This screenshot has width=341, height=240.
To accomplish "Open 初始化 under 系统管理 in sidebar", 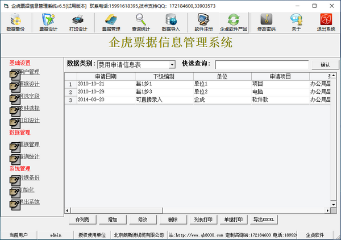I will 30,189.
